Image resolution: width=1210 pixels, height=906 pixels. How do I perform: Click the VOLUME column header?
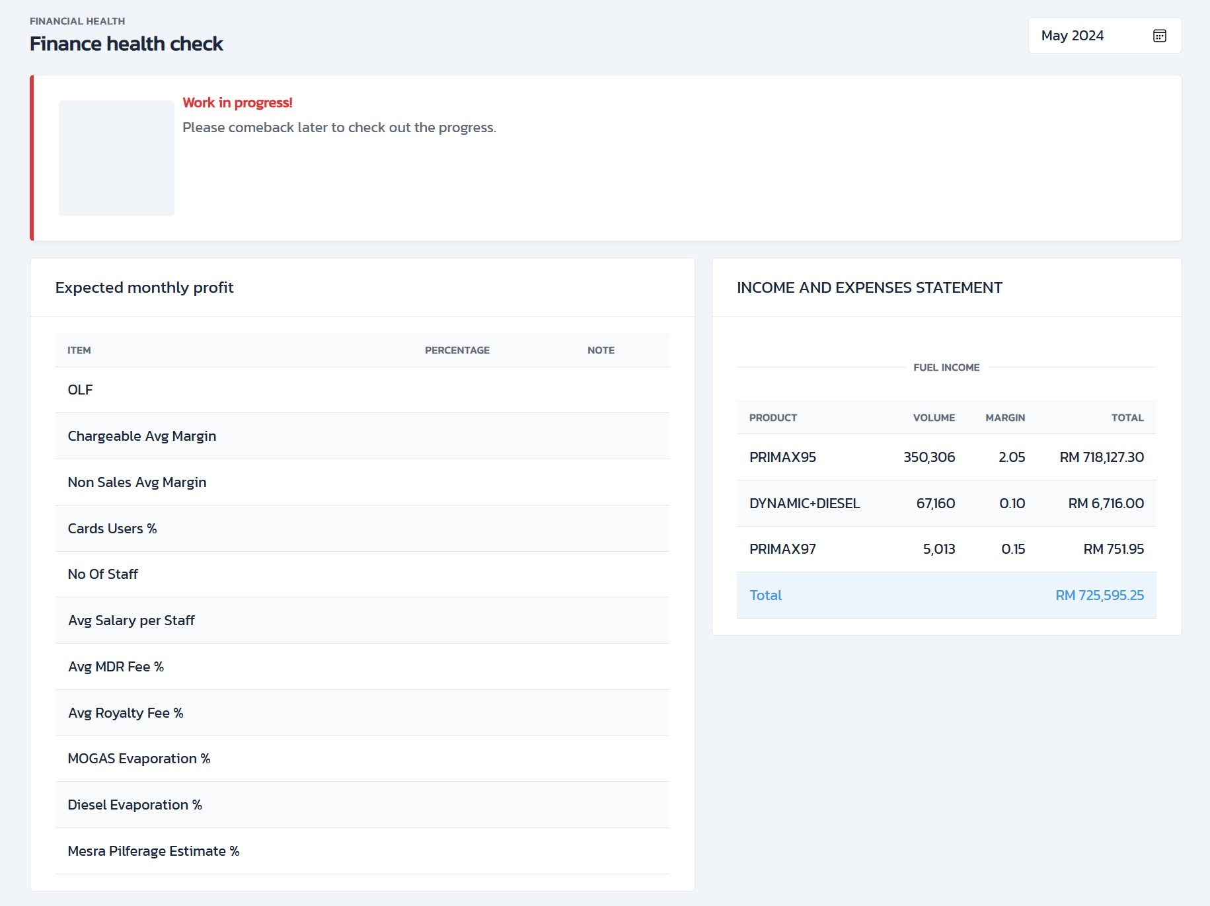[x=933, y=418]
